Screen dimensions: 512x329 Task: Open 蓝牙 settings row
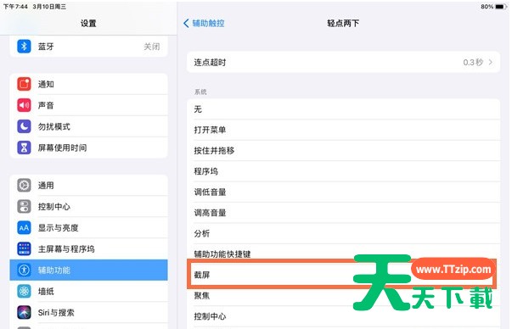point(88,47)
